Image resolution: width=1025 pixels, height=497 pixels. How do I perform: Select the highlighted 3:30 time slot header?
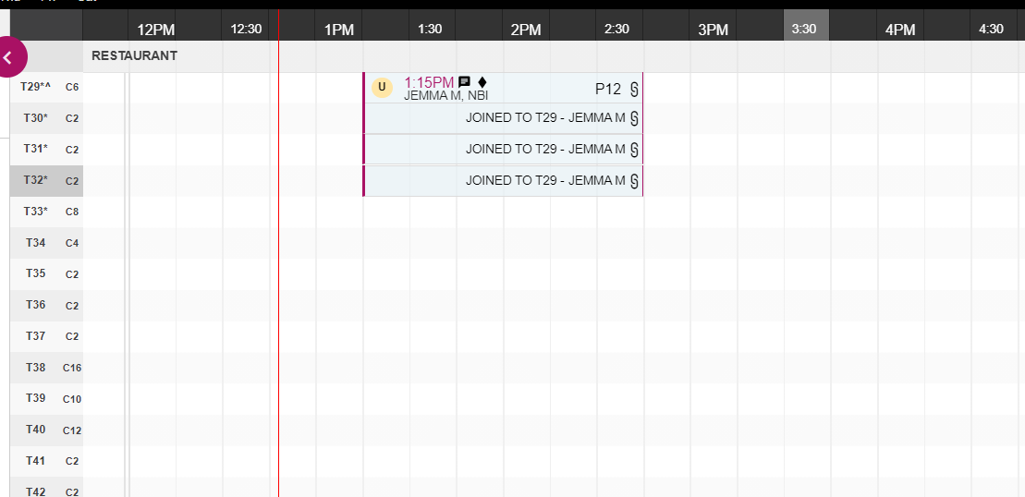pyautogui.click(x=804, y=29)
